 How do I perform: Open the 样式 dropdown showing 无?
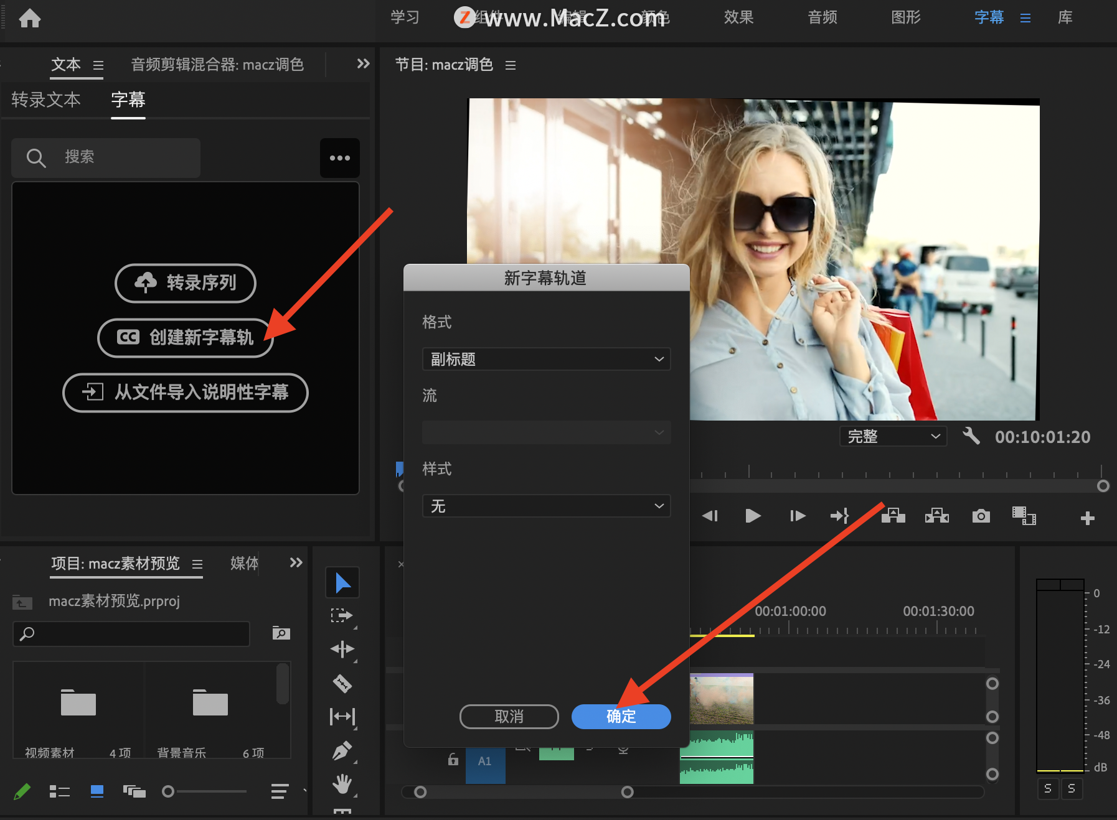(x=546, y=506)
